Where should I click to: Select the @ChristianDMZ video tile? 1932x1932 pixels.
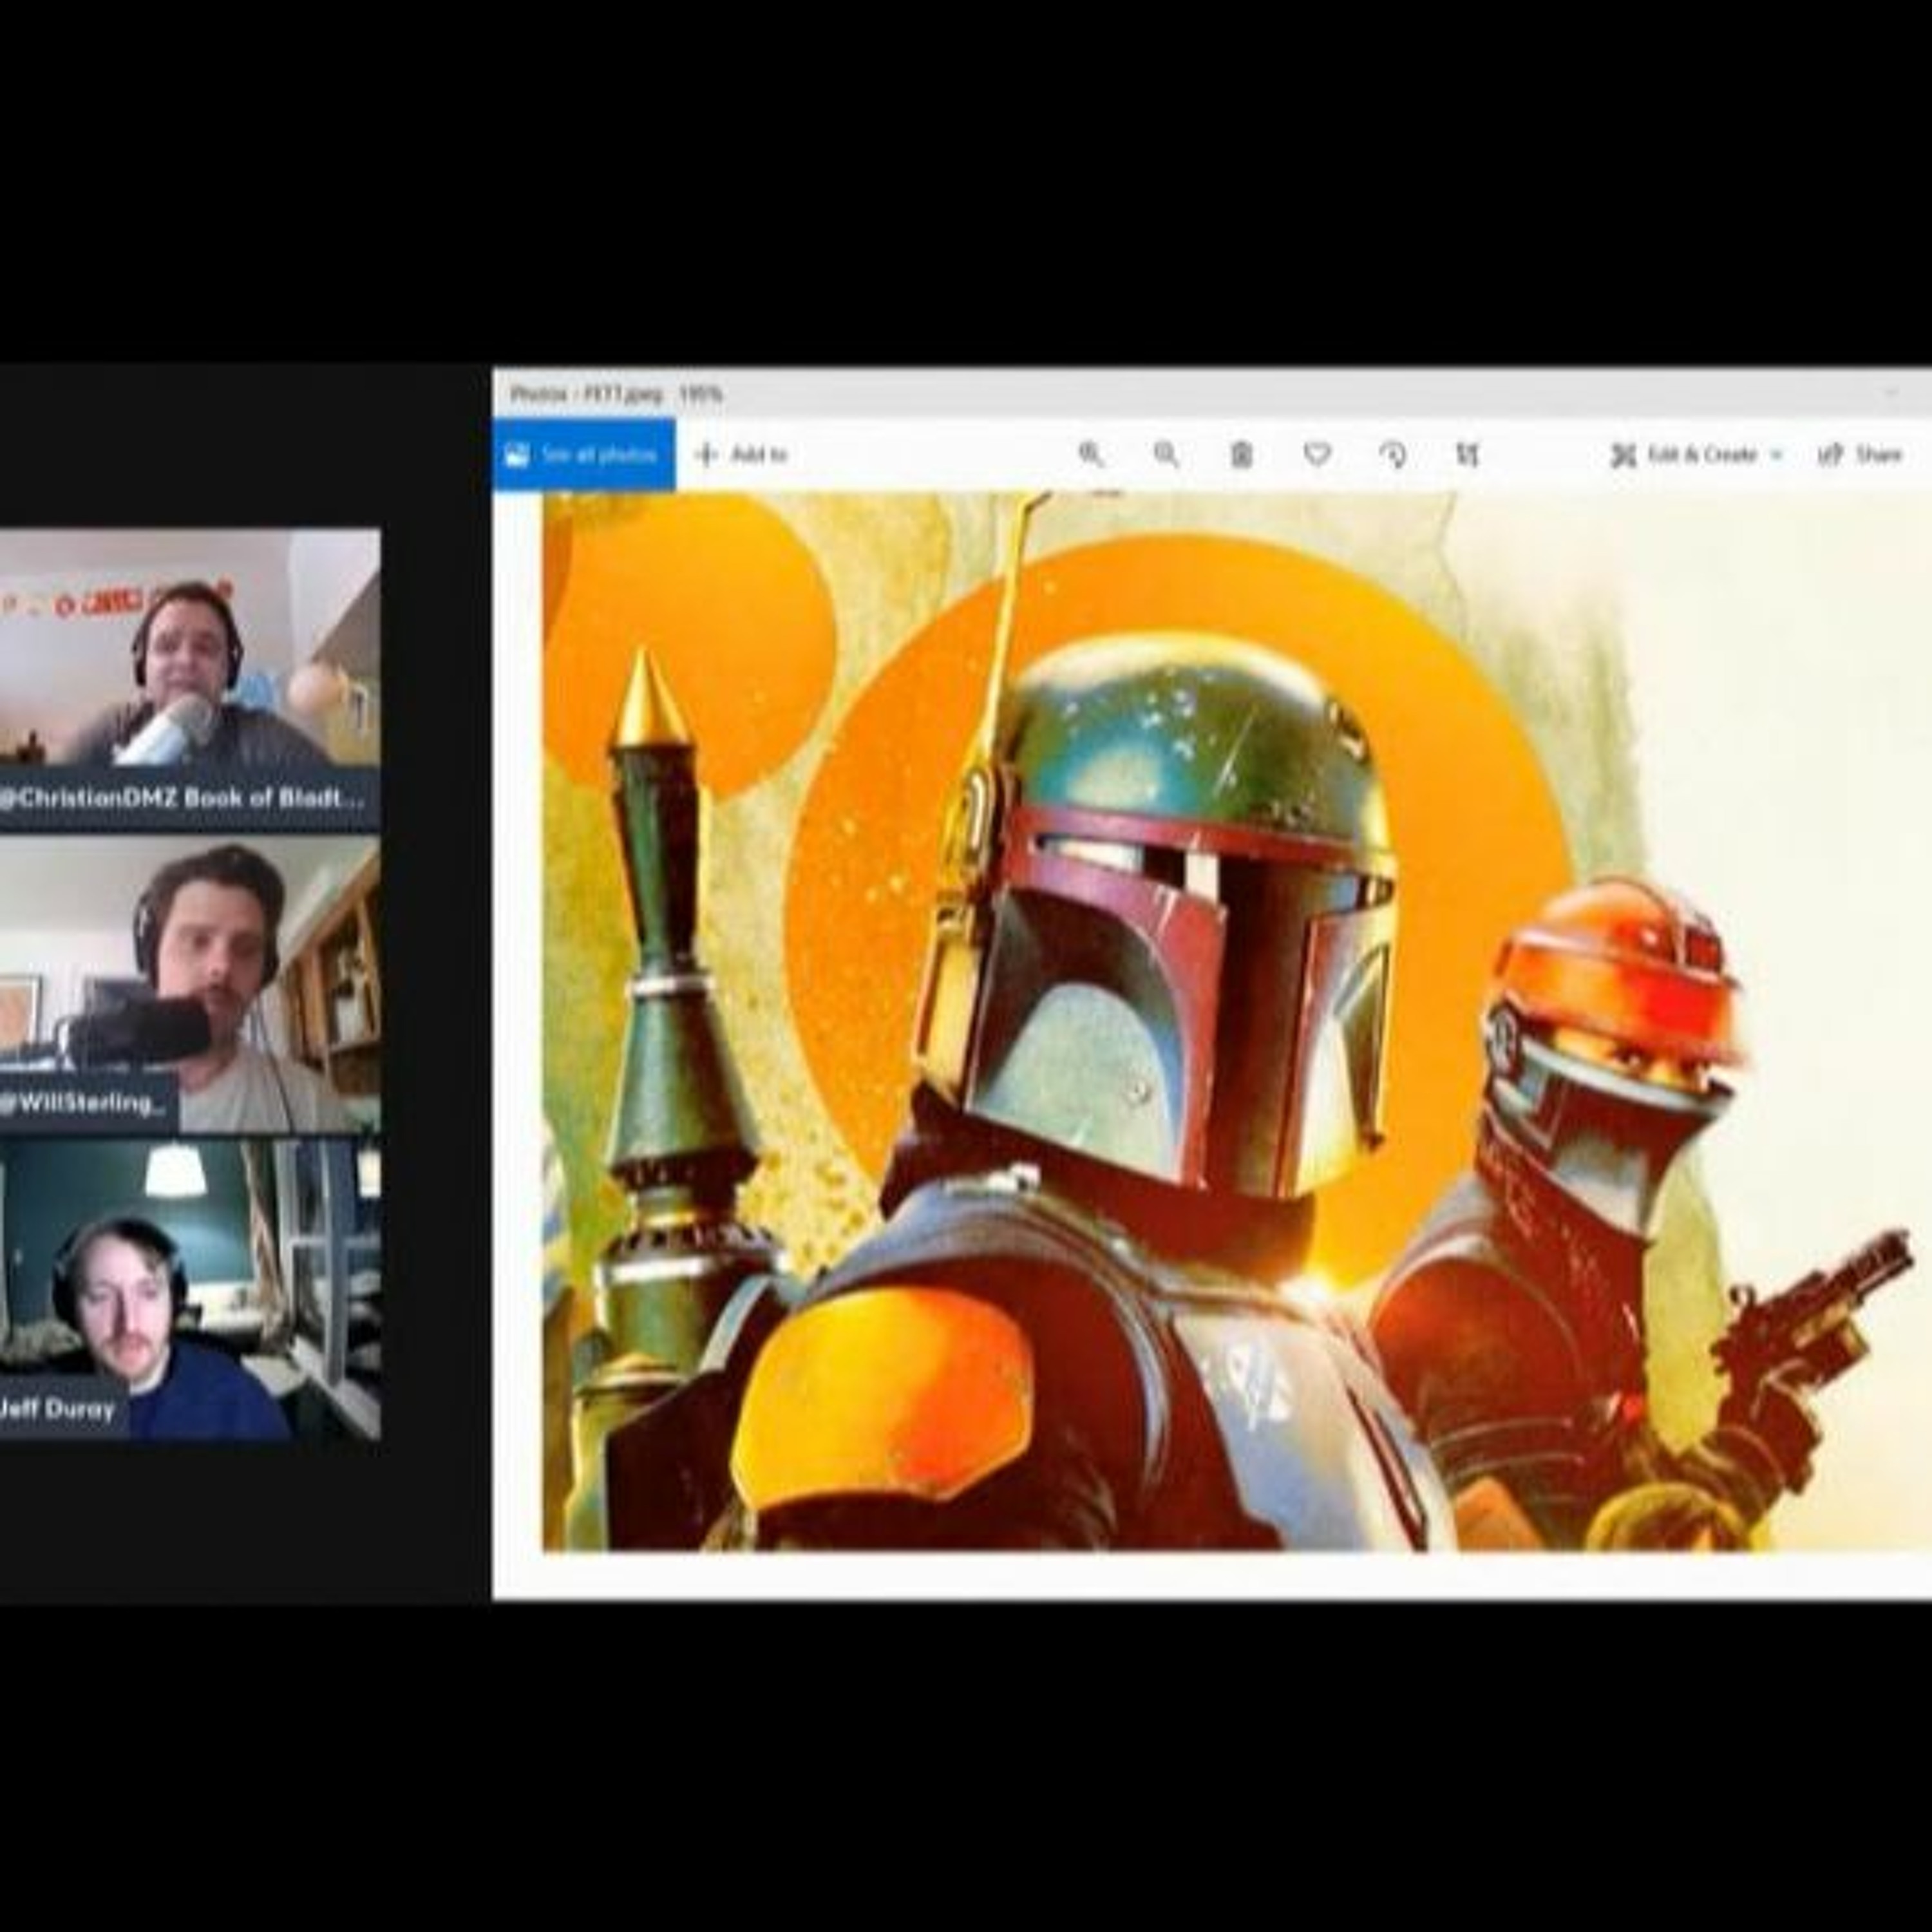click(190, 680)
